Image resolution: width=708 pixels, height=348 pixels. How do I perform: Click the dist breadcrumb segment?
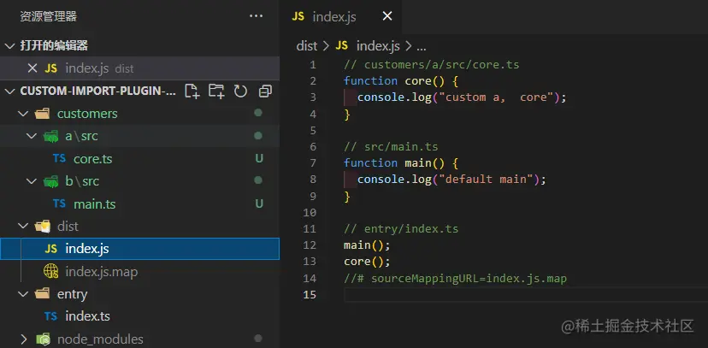point(307,45)
